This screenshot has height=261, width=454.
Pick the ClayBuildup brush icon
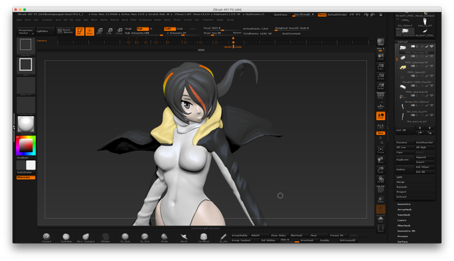point(66,238)
